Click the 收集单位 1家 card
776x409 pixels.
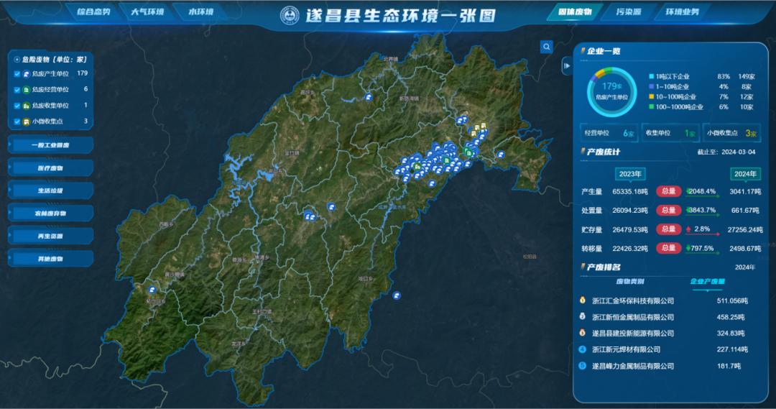pos(670,133)
